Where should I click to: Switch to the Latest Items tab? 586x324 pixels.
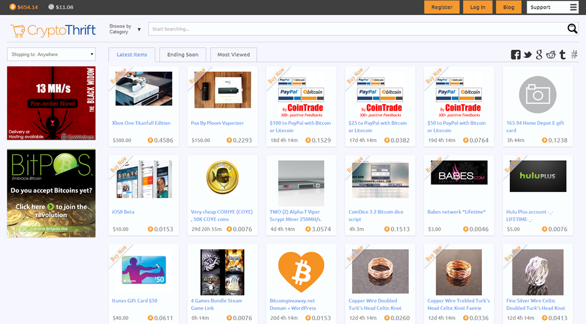point(132,55)
